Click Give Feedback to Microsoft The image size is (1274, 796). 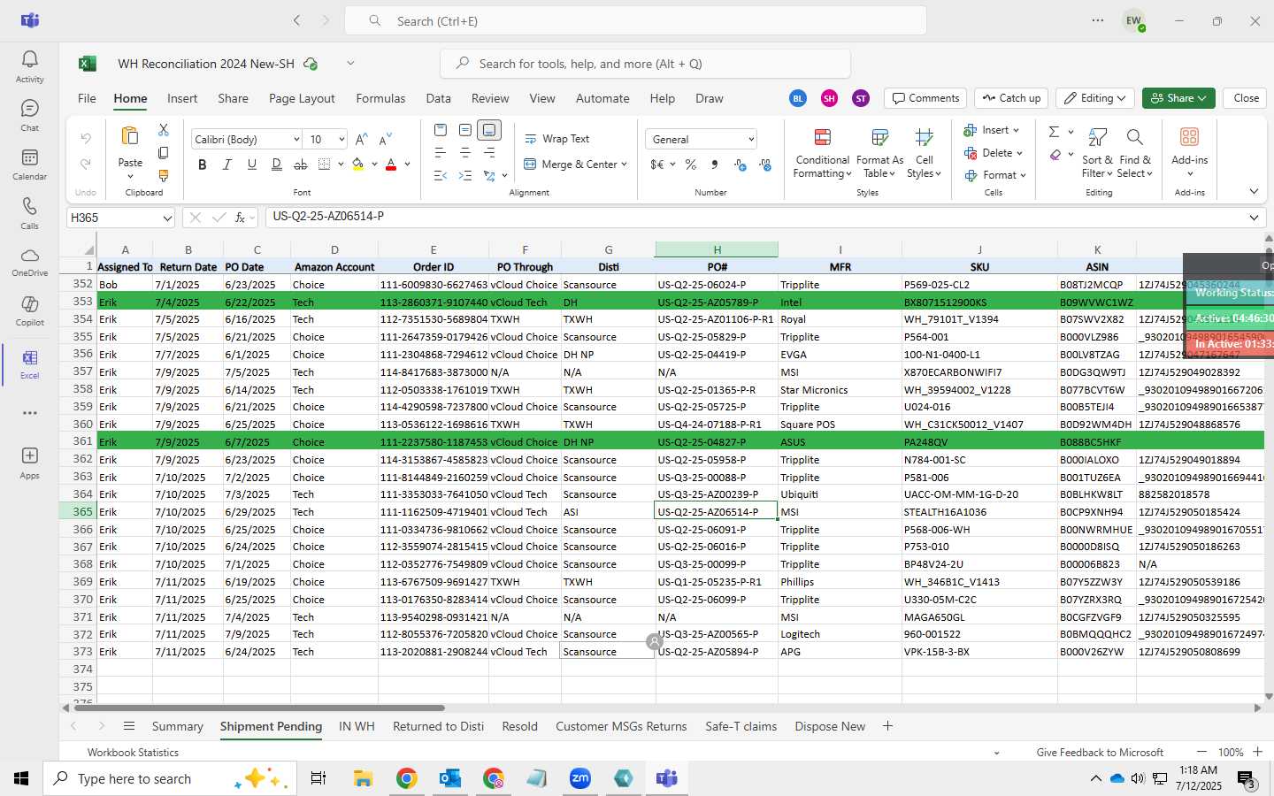pyautogui.click(x=1100, y=753)
